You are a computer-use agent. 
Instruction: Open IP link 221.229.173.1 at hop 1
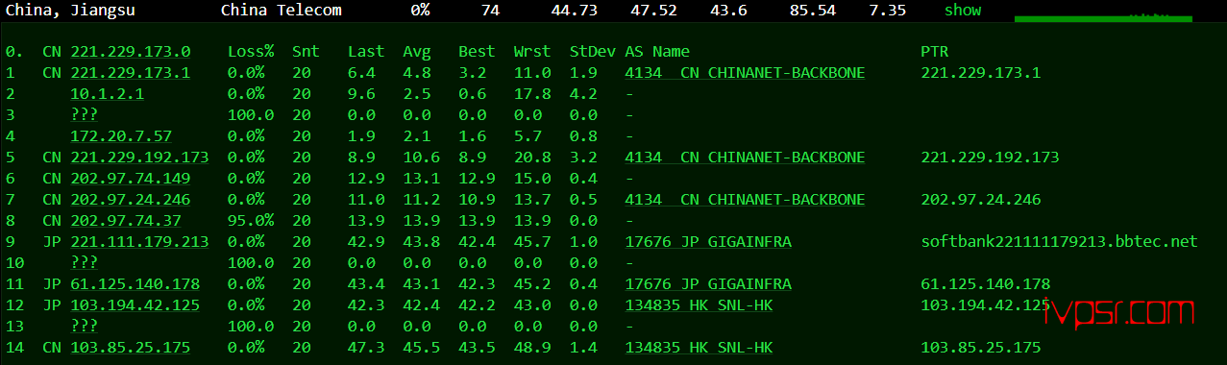point(131,73)
